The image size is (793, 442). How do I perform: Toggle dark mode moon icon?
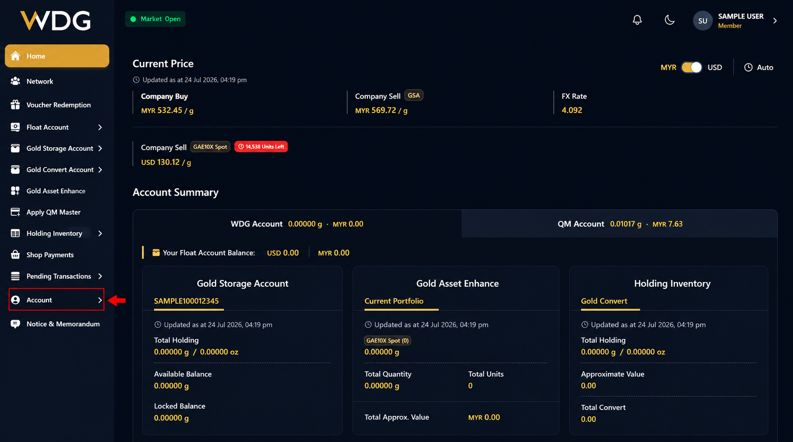click(669, 20)
